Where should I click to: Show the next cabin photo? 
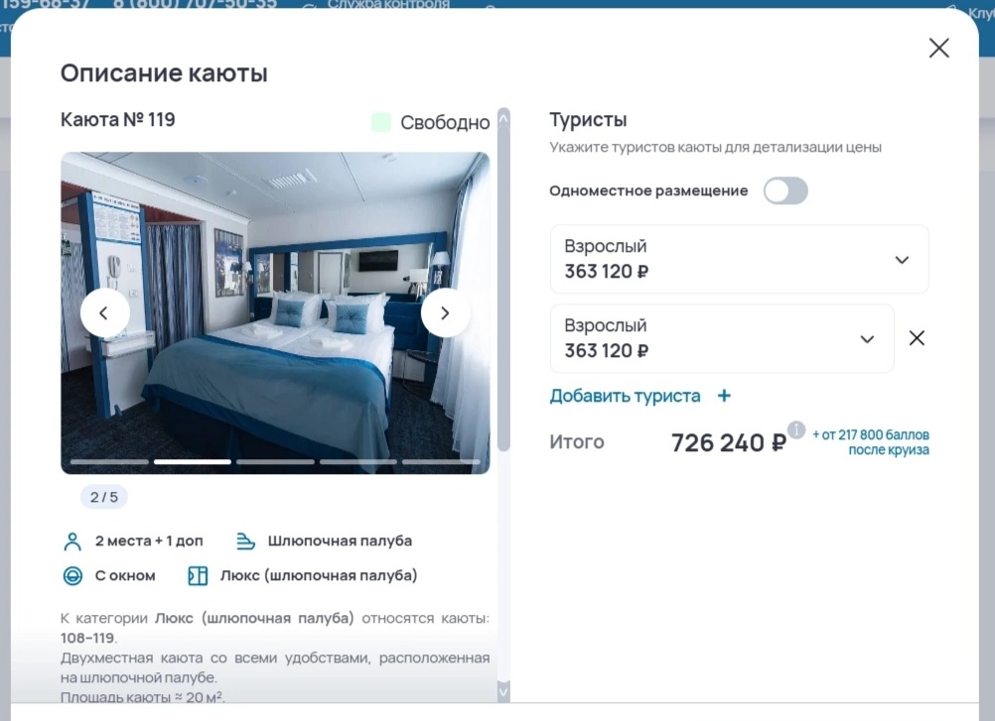(446, 312)
